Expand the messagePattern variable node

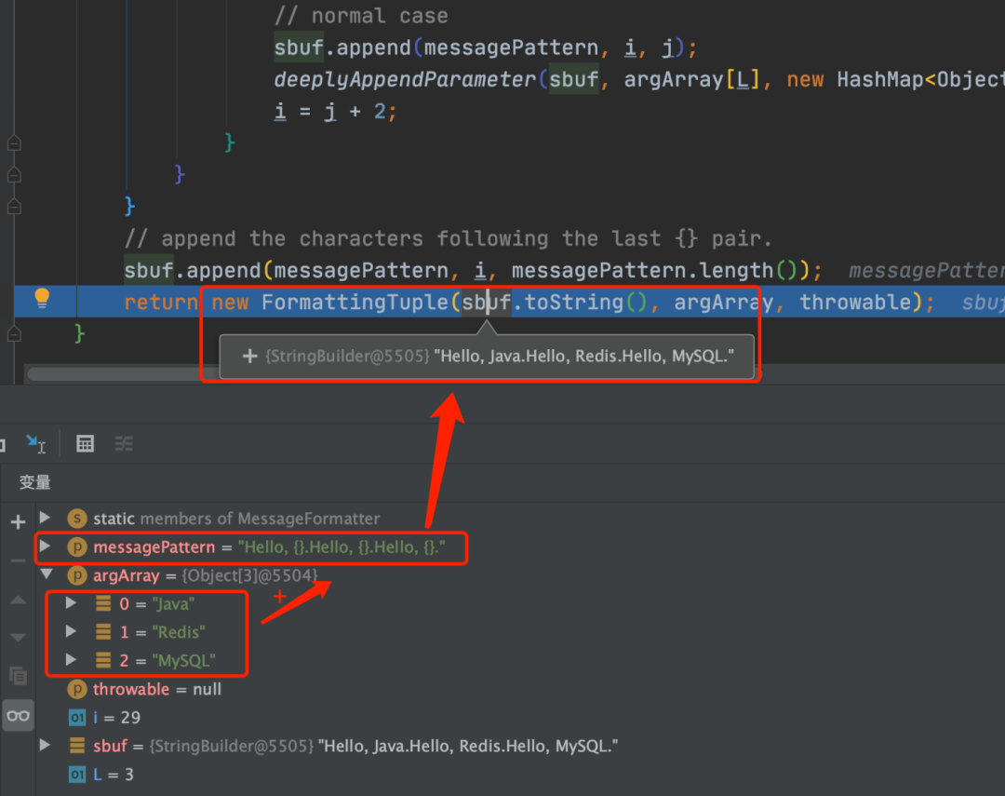45,547
